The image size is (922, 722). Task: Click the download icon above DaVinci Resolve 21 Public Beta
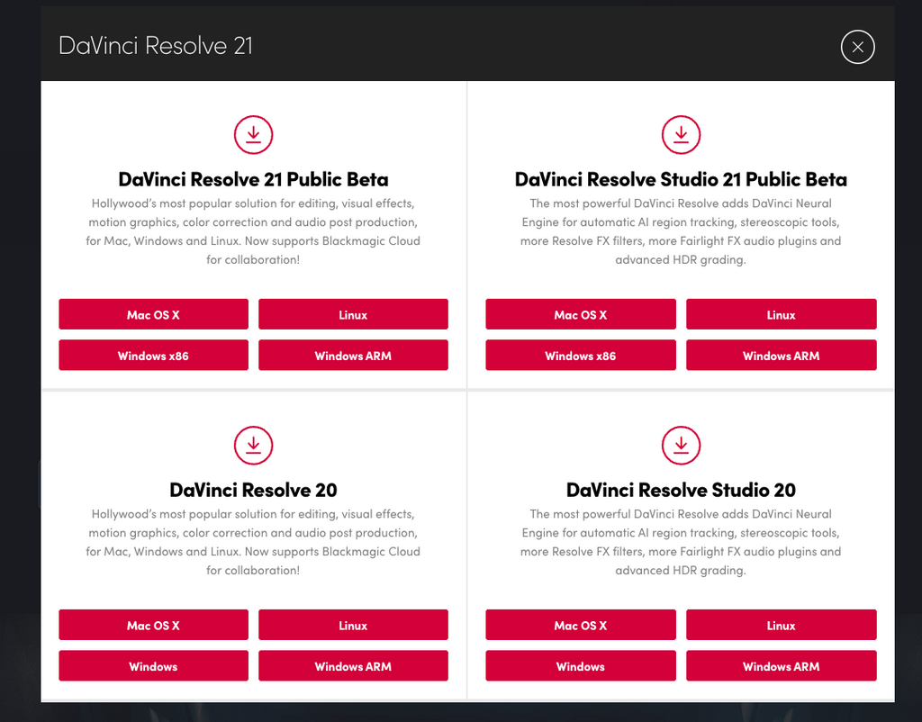coord(253,135)
